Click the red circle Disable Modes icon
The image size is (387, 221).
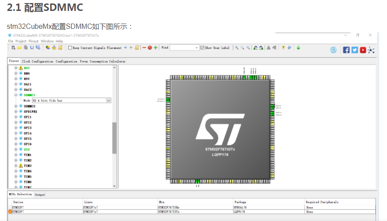pyautogui.click(x=150, y=48)
